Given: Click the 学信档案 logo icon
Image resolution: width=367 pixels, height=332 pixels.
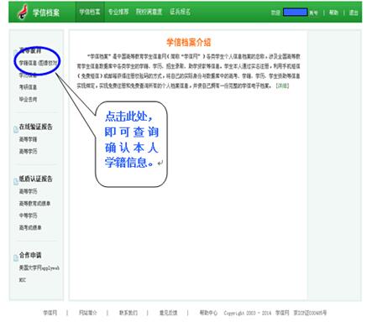Looking at the screenshot, I should point(23,12).
